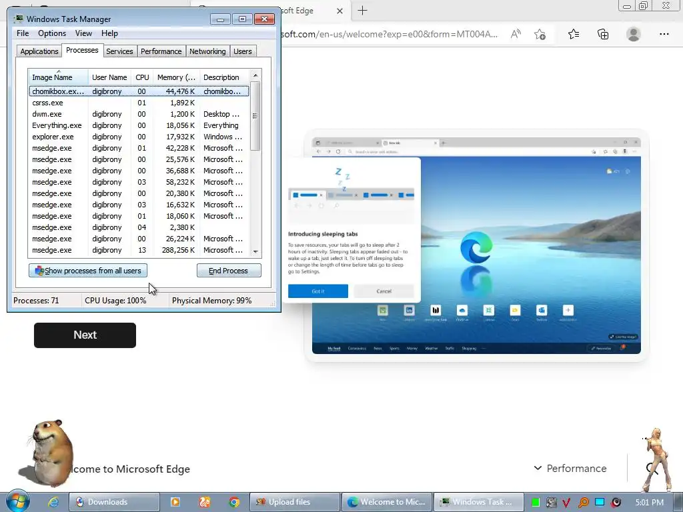Open the Edge profile avatar
Image resolution: width=683 pixels, height=512 pixels.
pos(633,34)
